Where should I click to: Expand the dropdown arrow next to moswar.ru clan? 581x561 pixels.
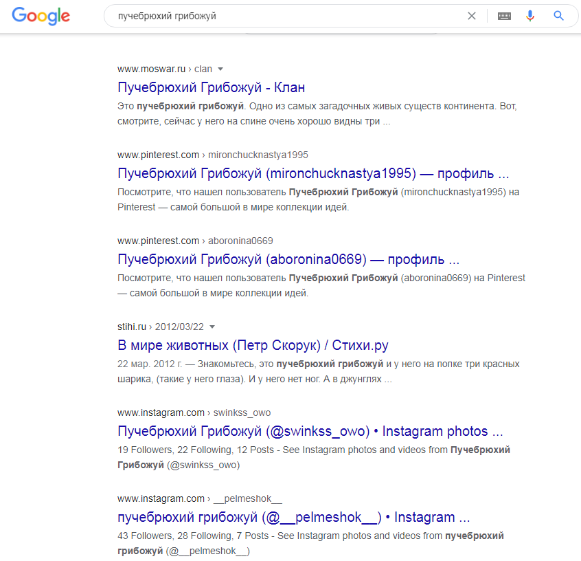[220, 69]
